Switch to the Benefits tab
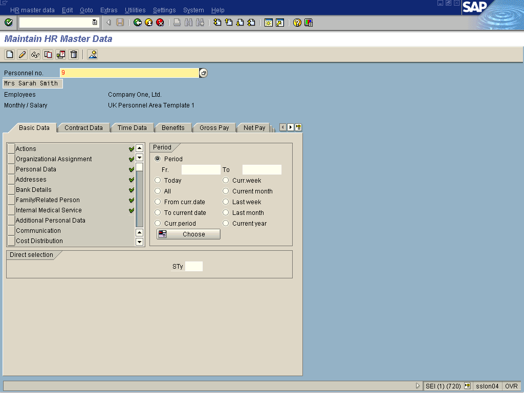524x393 pixels. (173, 127)
